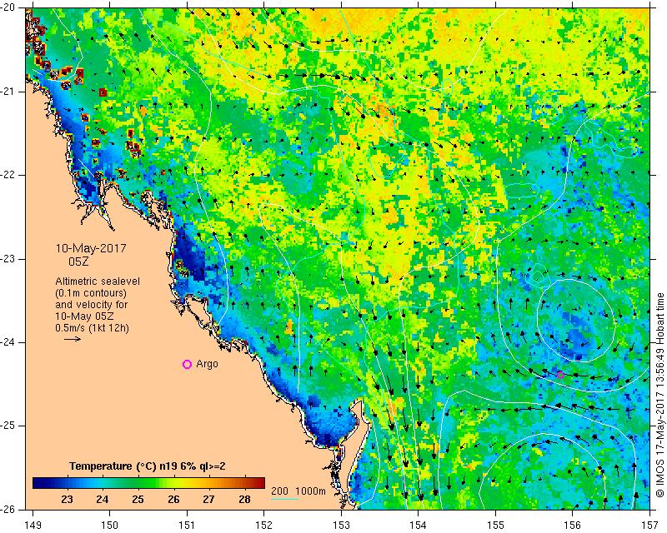Image resolution: width=667 pixels, height=533 pixels.
Task: Click the '155' longitude axis label
Action: pos(495,526)
